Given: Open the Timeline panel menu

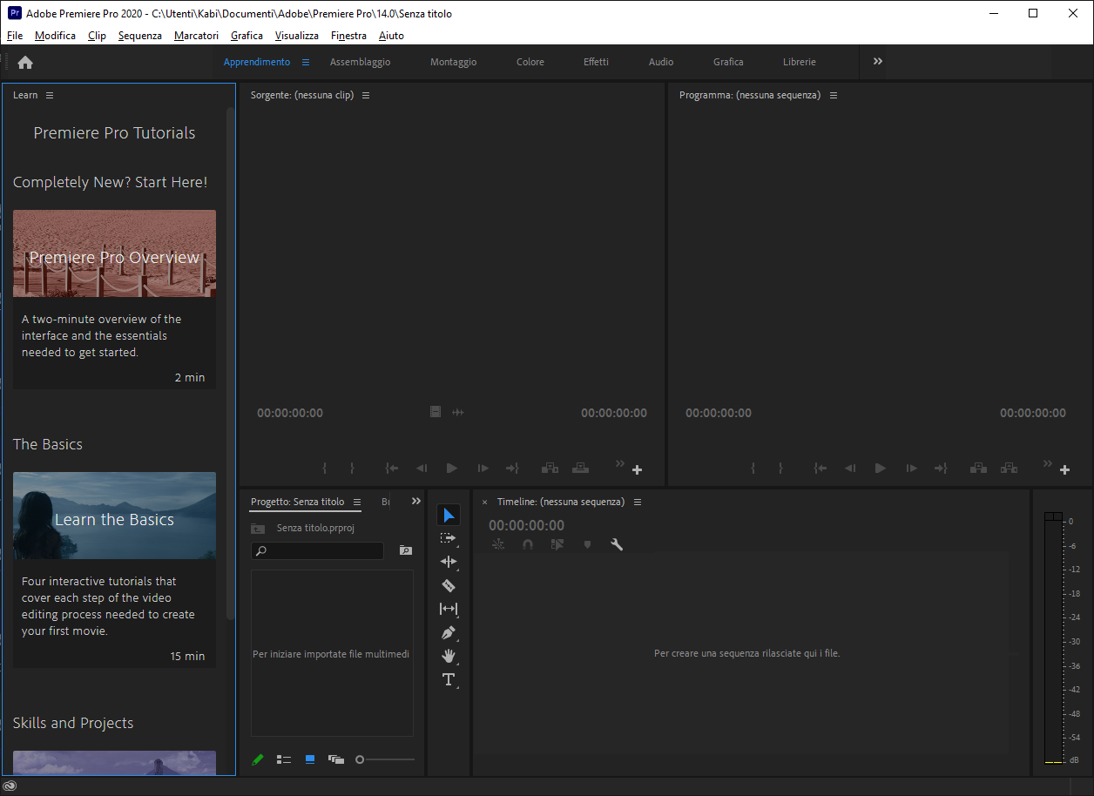Looking at the screenshot, I should tap(638, 502).
